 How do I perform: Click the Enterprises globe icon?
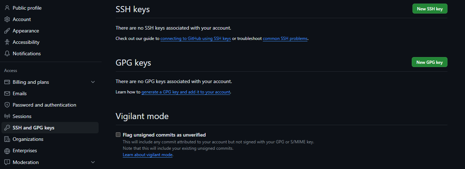(7, 150)
